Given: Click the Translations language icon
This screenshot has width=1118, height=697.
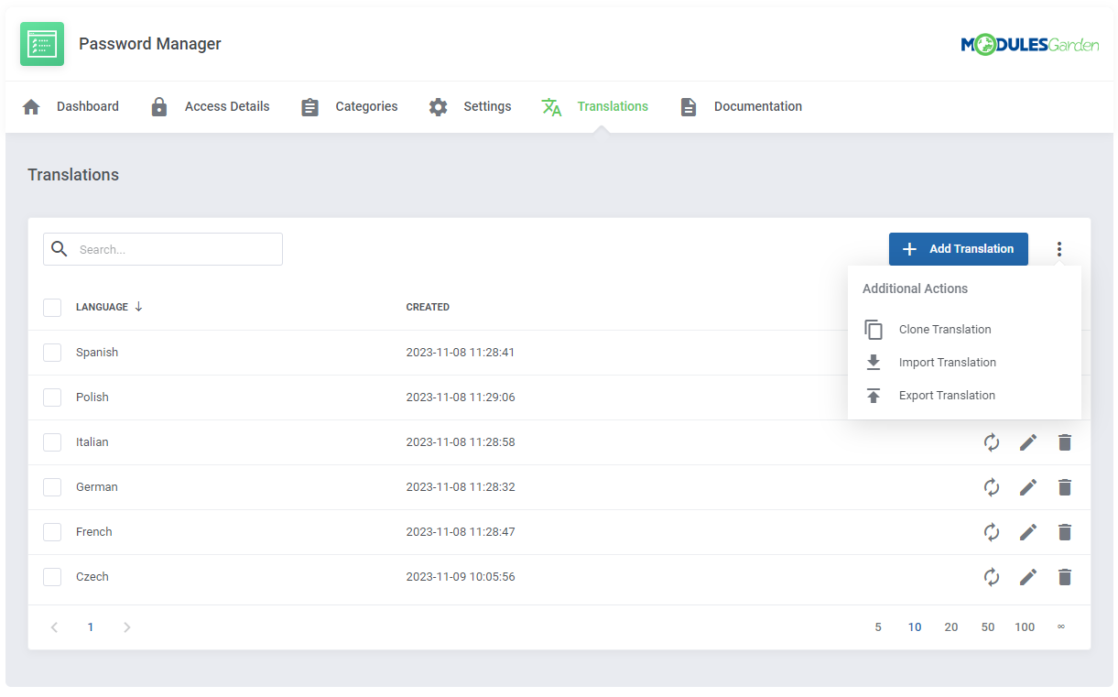Looking at the screenshot, I should pyautogui.click(x=551, y=107).
